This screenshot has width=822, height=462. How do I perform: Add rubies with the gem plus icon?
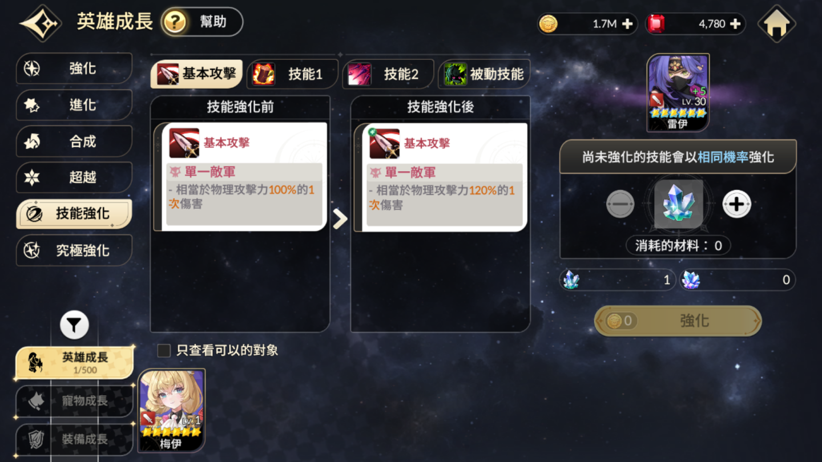coord(735,24)
